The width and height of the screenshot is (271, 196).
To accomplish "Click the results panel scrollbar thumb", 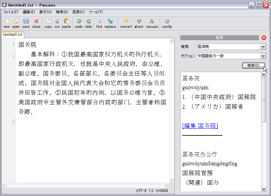I will click(264, 100).
